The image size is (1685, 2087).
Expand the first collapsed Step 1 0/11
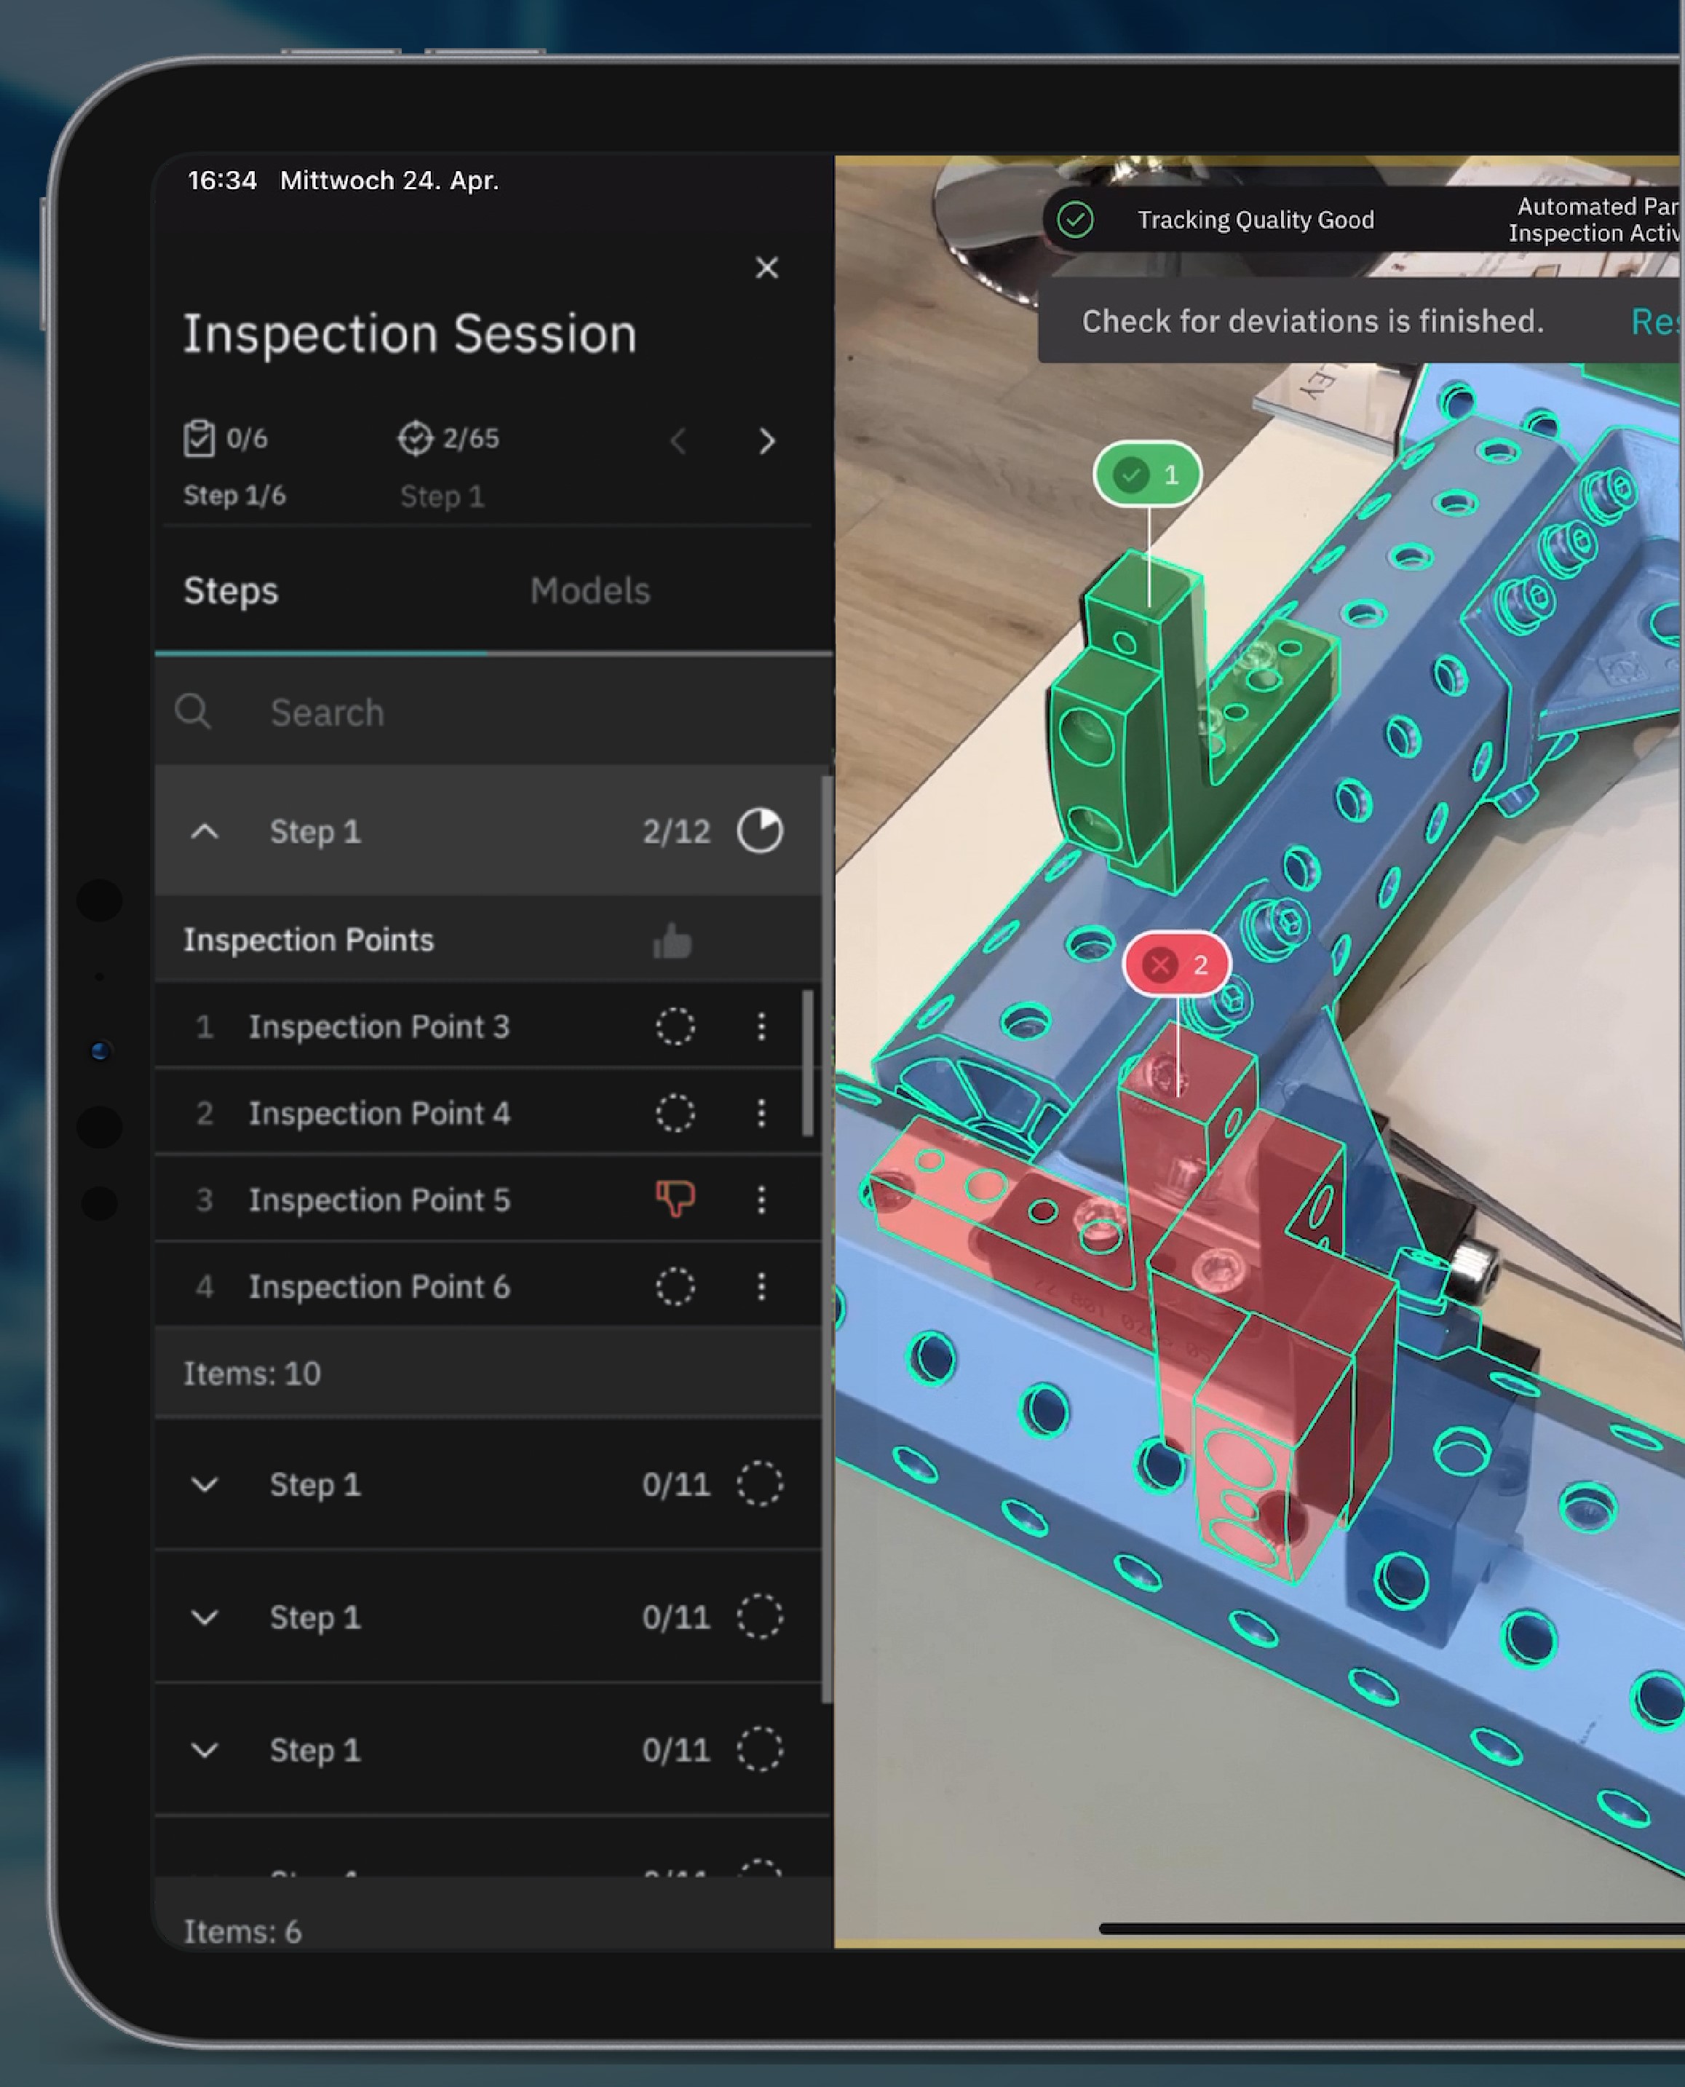[205, 1484]
